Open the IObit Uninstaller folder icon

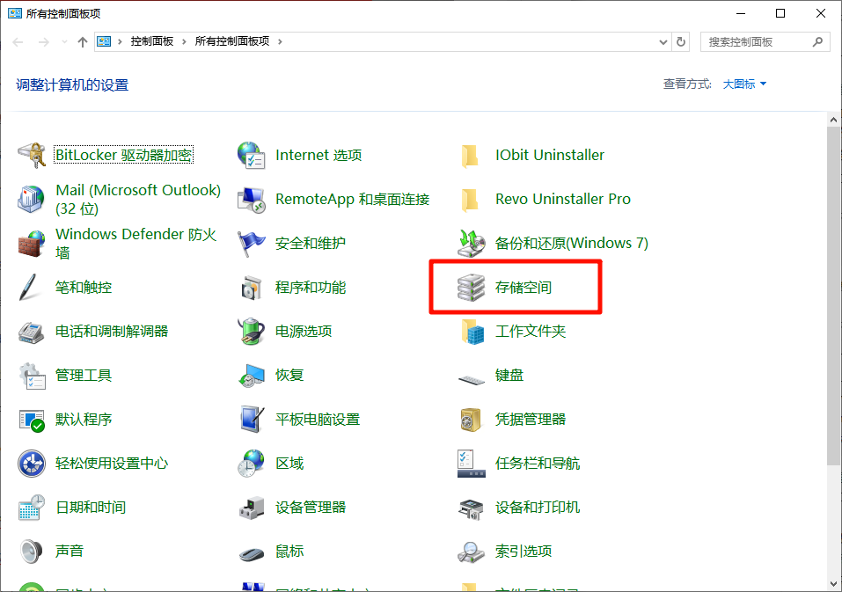pos(470,155)
